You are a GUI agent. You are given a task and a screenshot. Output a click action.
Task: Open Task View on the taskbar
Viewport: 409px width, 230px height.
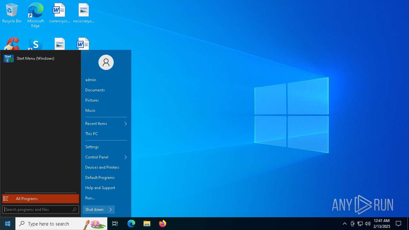point(115,224)
